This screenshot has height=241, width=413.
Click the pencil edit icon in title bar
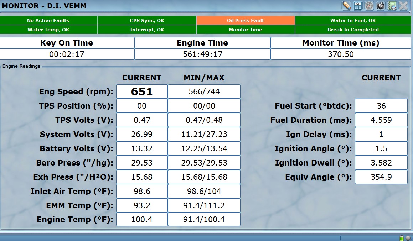(x=346, y=6)
